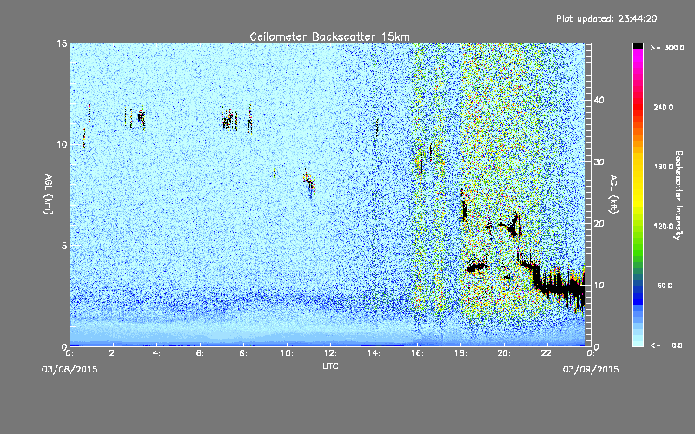Viewport: 695px width, 434px height.
Task: Click the magenta band of the colorbar
Action: pos(638,56)
